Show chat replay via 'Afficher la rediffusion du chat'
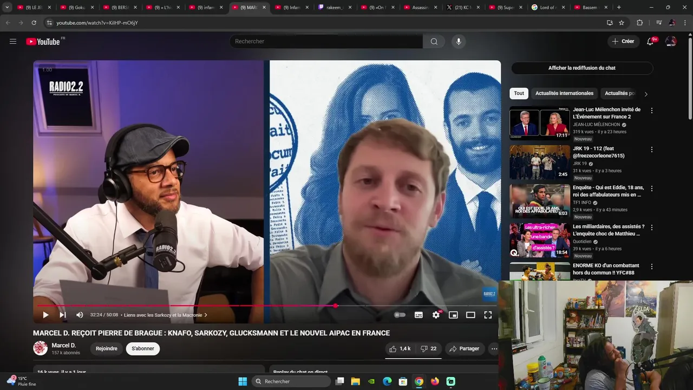This screenshot has width=693, height=390. click(582, 68)
